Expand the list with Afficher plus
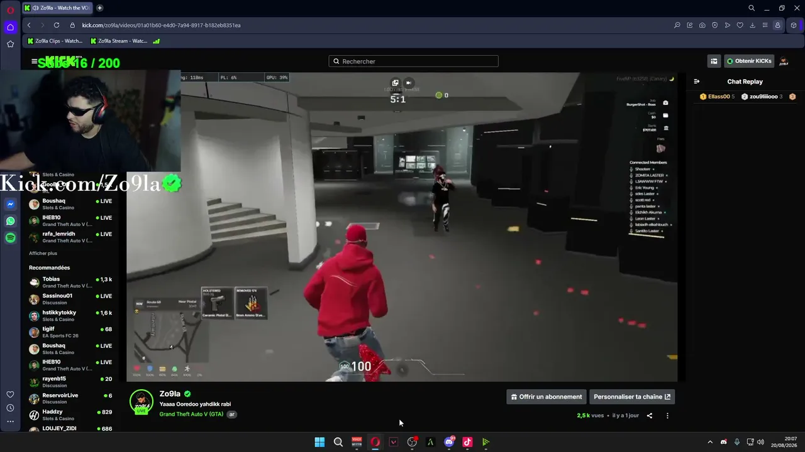Viewport: 805px width, 452px height. click(x=43, y=253)
